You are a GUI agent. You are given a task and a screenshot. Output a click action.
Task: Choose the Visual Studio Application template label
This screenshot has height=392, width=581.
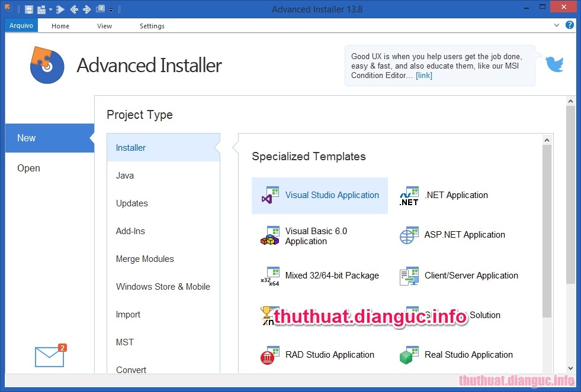pos(332,195)
